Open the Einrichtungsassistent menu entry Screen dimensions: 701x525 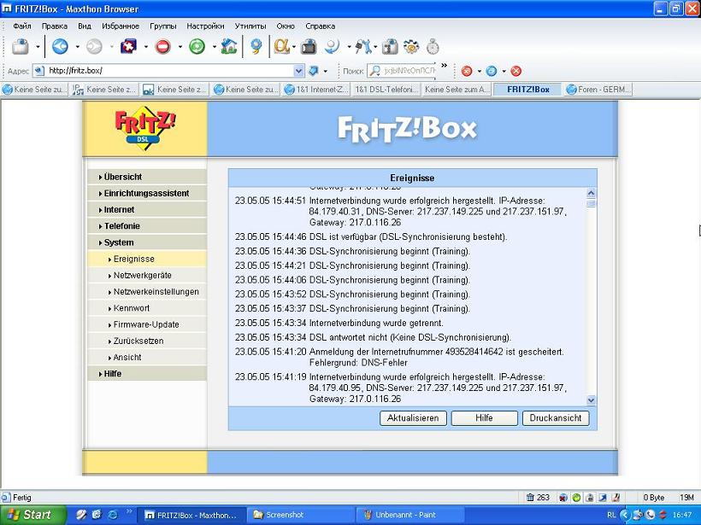[x=147, y=193]
